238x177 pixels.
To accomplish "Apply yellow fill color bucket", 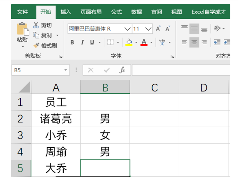I will pyautogui.click(x=129, y=42).
